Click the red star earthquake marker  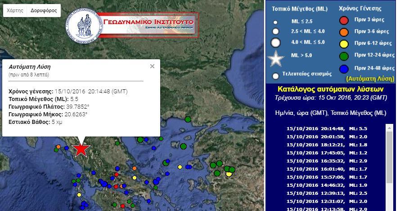[x=81, y=149]
